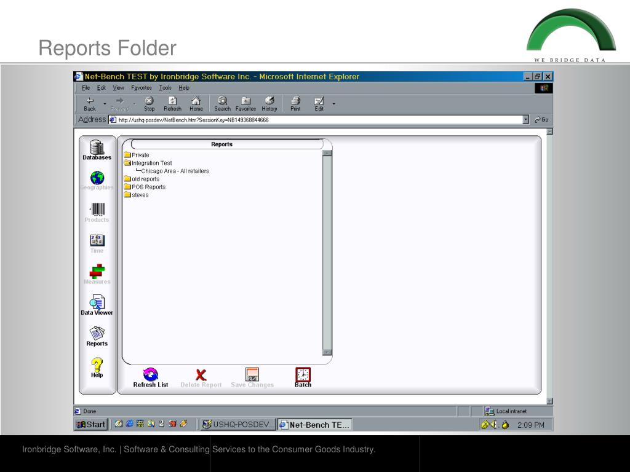Open the Batch clock icon
This screenshot has height=472, width=630.
pyautogui.click(x=303, y=374)
